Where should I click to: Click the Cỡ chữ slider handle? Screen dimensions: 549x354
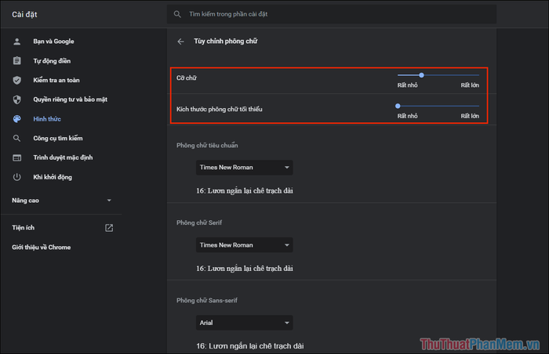[422, 75]
